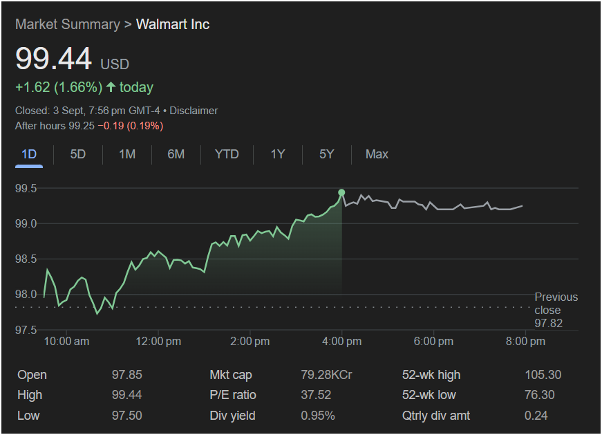Switch to the 1Y chart view
This screenshot has height=435, width=602.
[x=278, y=154]
